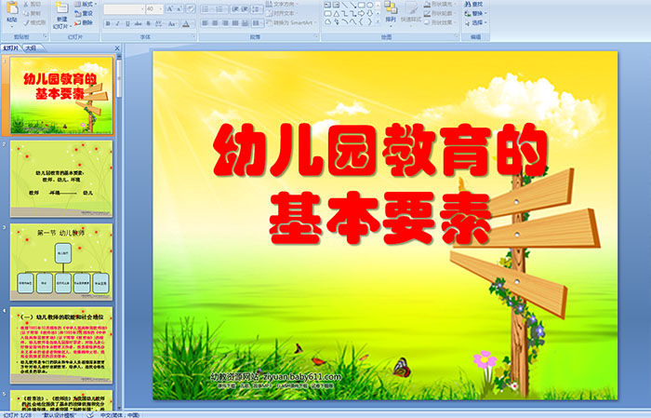Open Shape Outline (形状轮廓) color menu
The height and width of the screenshot is (418, 651).
(x=440, y=13)
